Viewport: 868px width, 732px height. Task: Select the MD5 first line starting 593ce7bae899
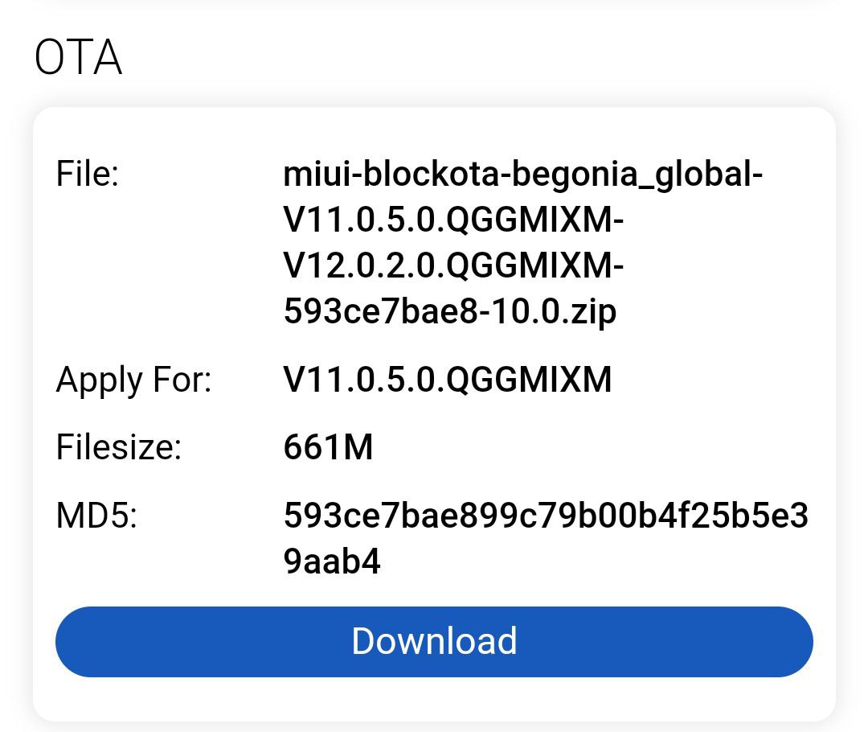pyautogui.click(x=546, y=516)
